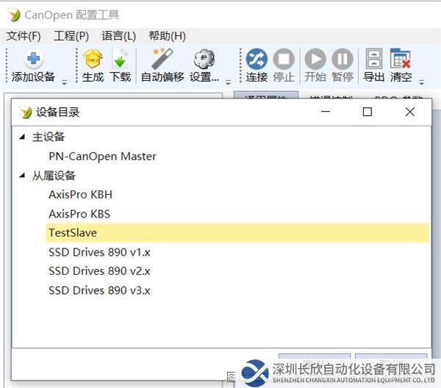Screen dimensions: 441x388
Task: Collapse the 从属设备 tree node
Action: point(22,176)
